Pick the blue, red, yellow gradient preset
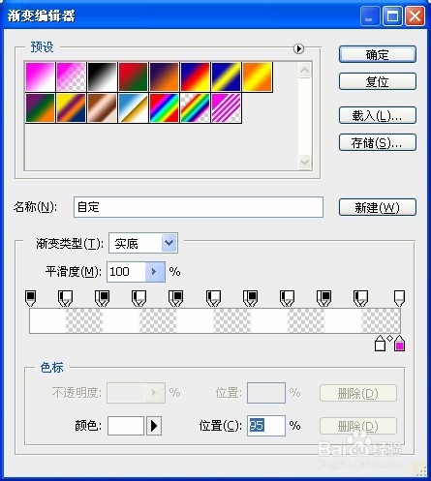 click(196, 77)
